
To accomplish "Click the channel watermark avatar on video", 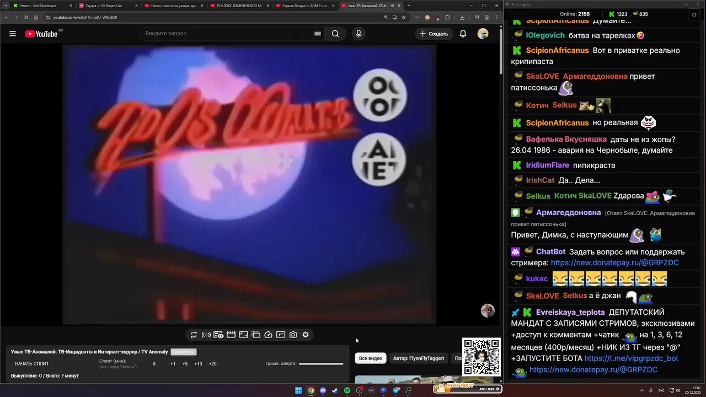I will tap(488, 310).
